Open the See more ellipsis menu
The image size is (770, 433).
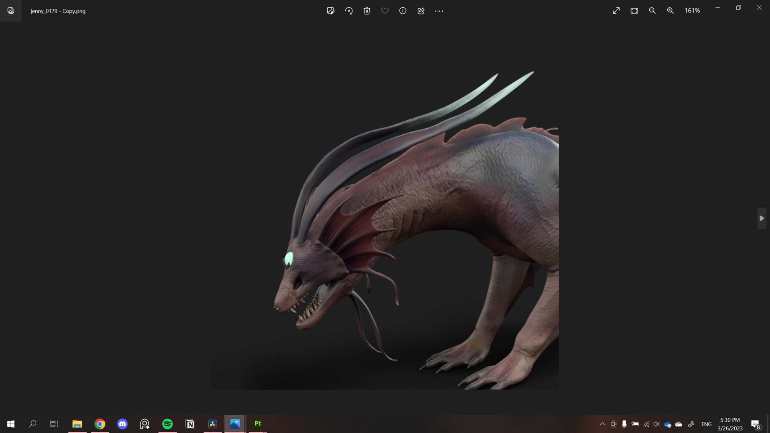(x=439, y=11)
